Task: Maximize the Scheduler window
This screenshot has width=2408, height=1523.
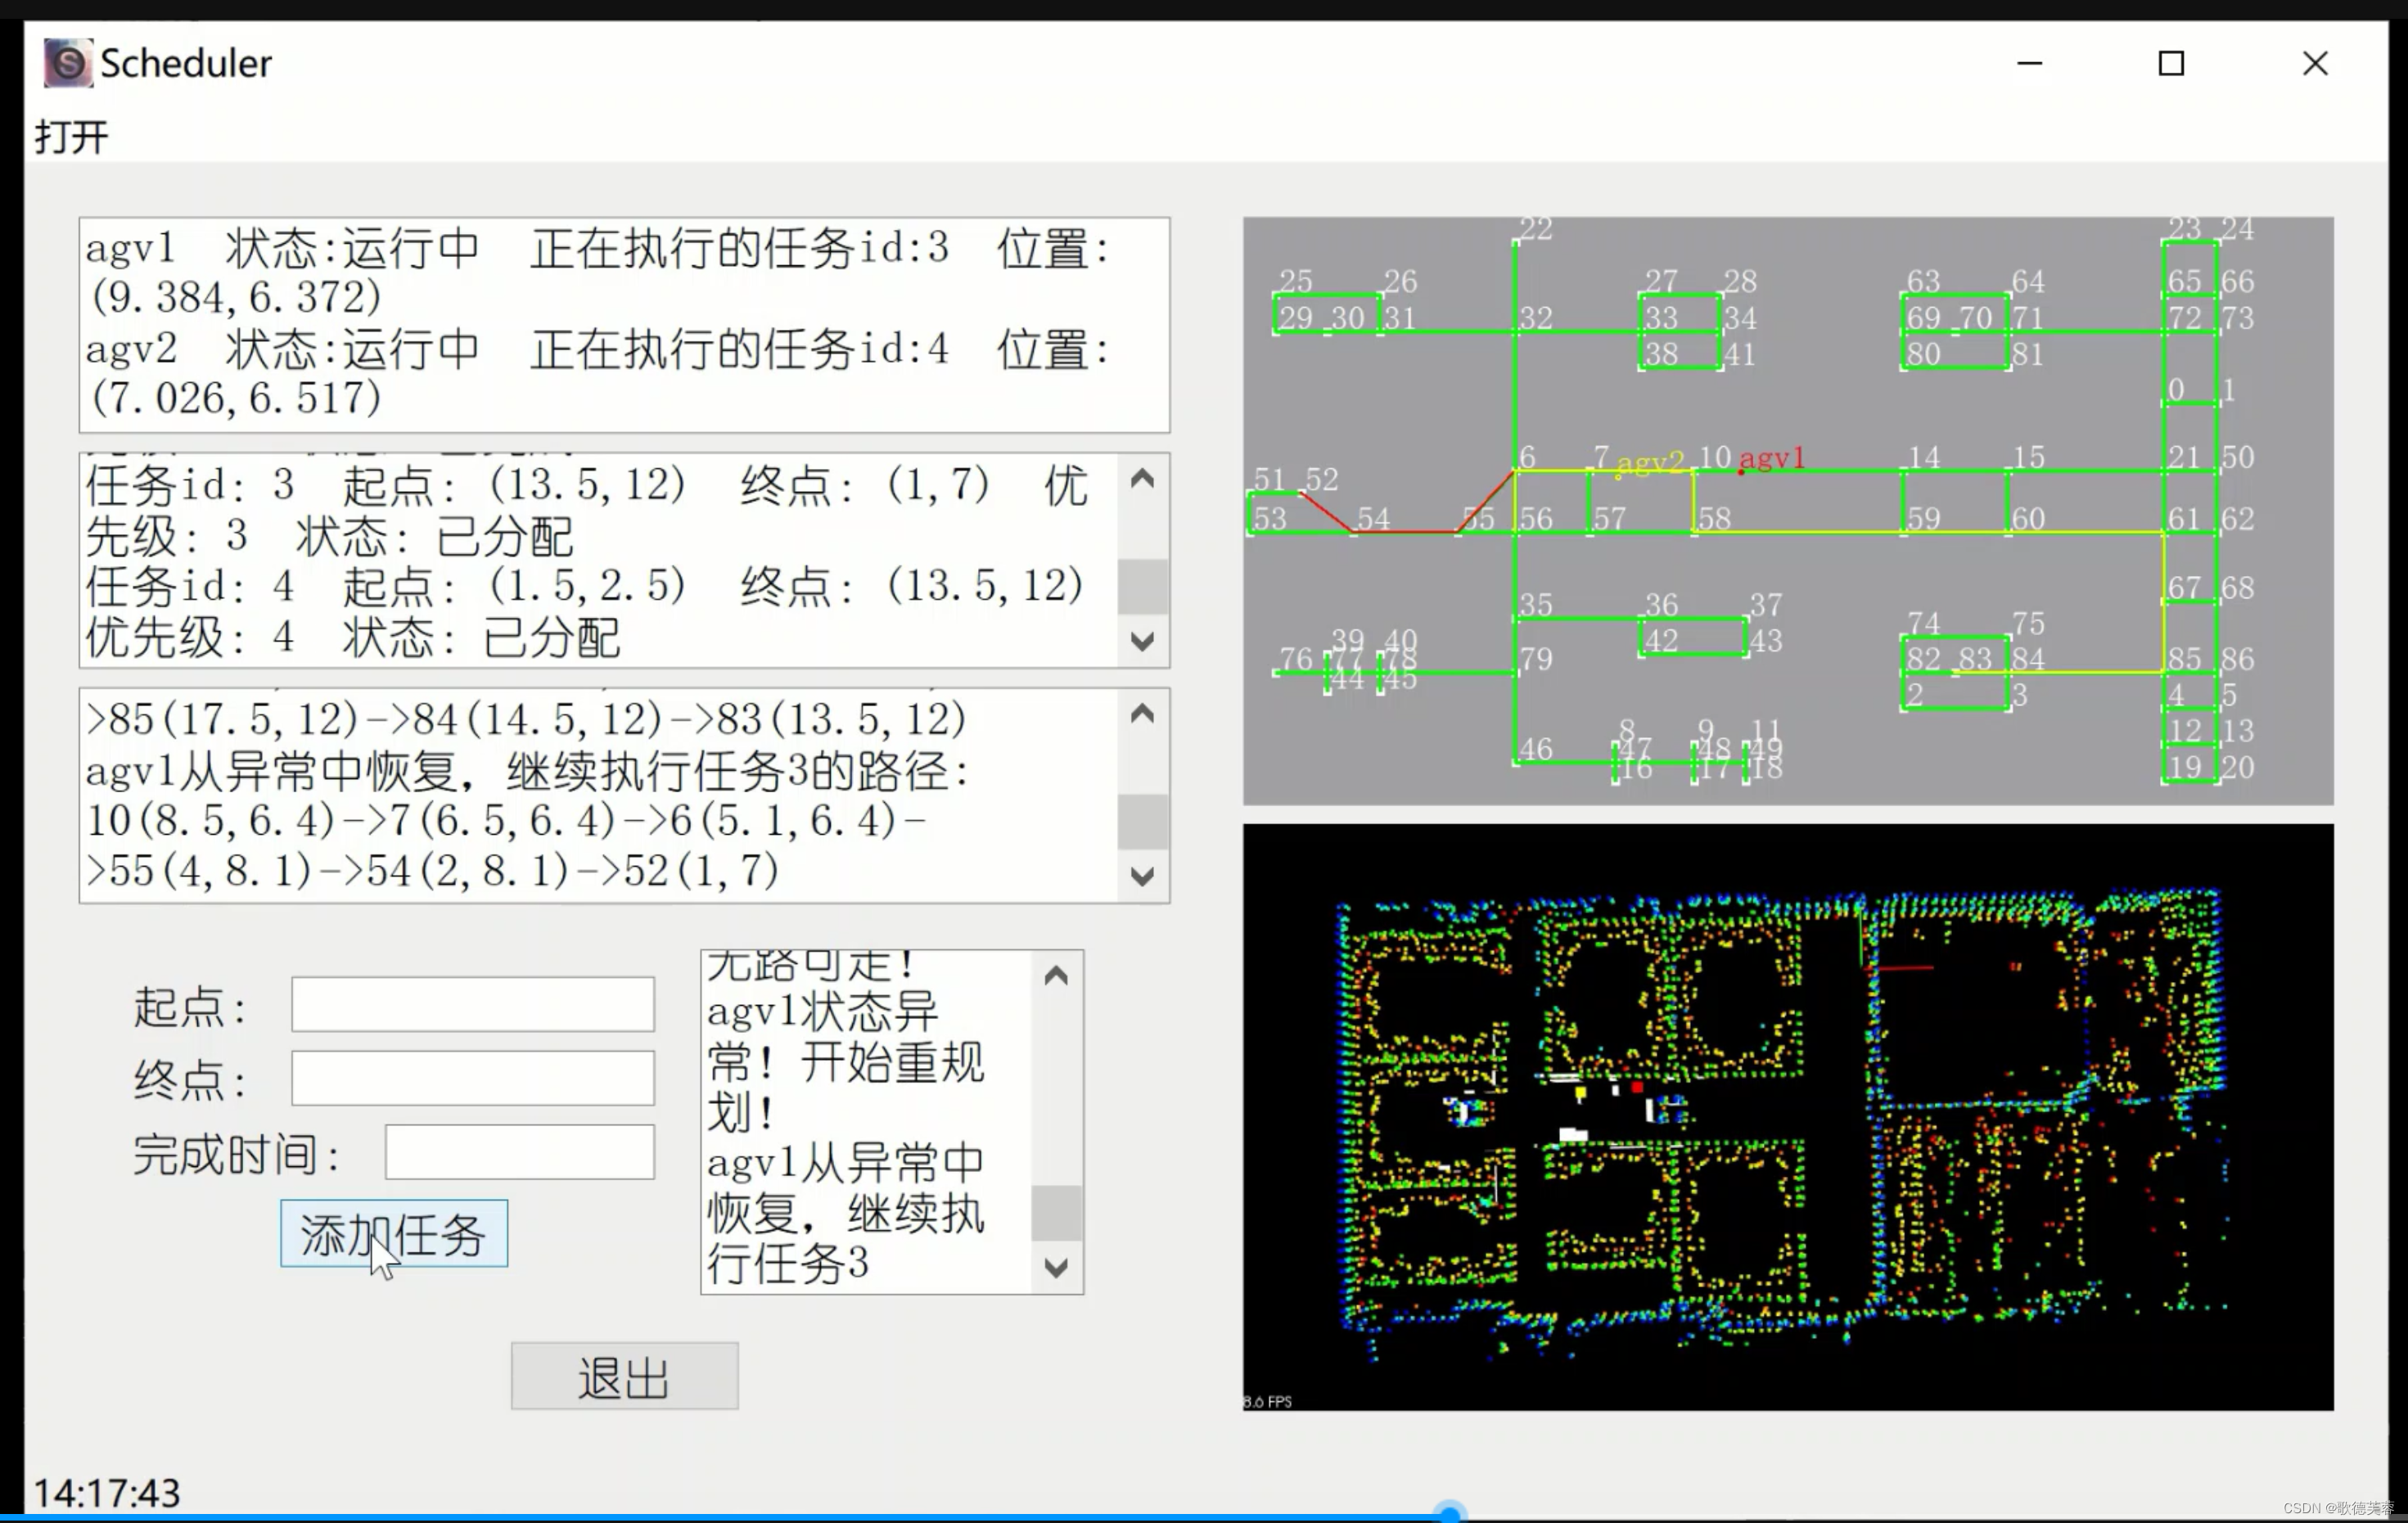Action: (2171, 64)
